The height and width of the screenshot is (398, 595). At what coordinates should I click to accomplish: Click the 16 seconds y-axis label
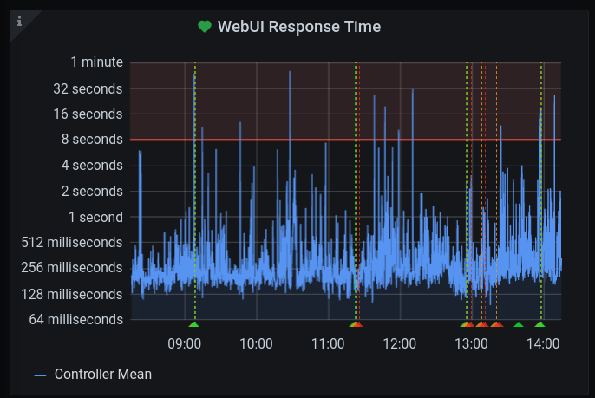coord(88,114)
